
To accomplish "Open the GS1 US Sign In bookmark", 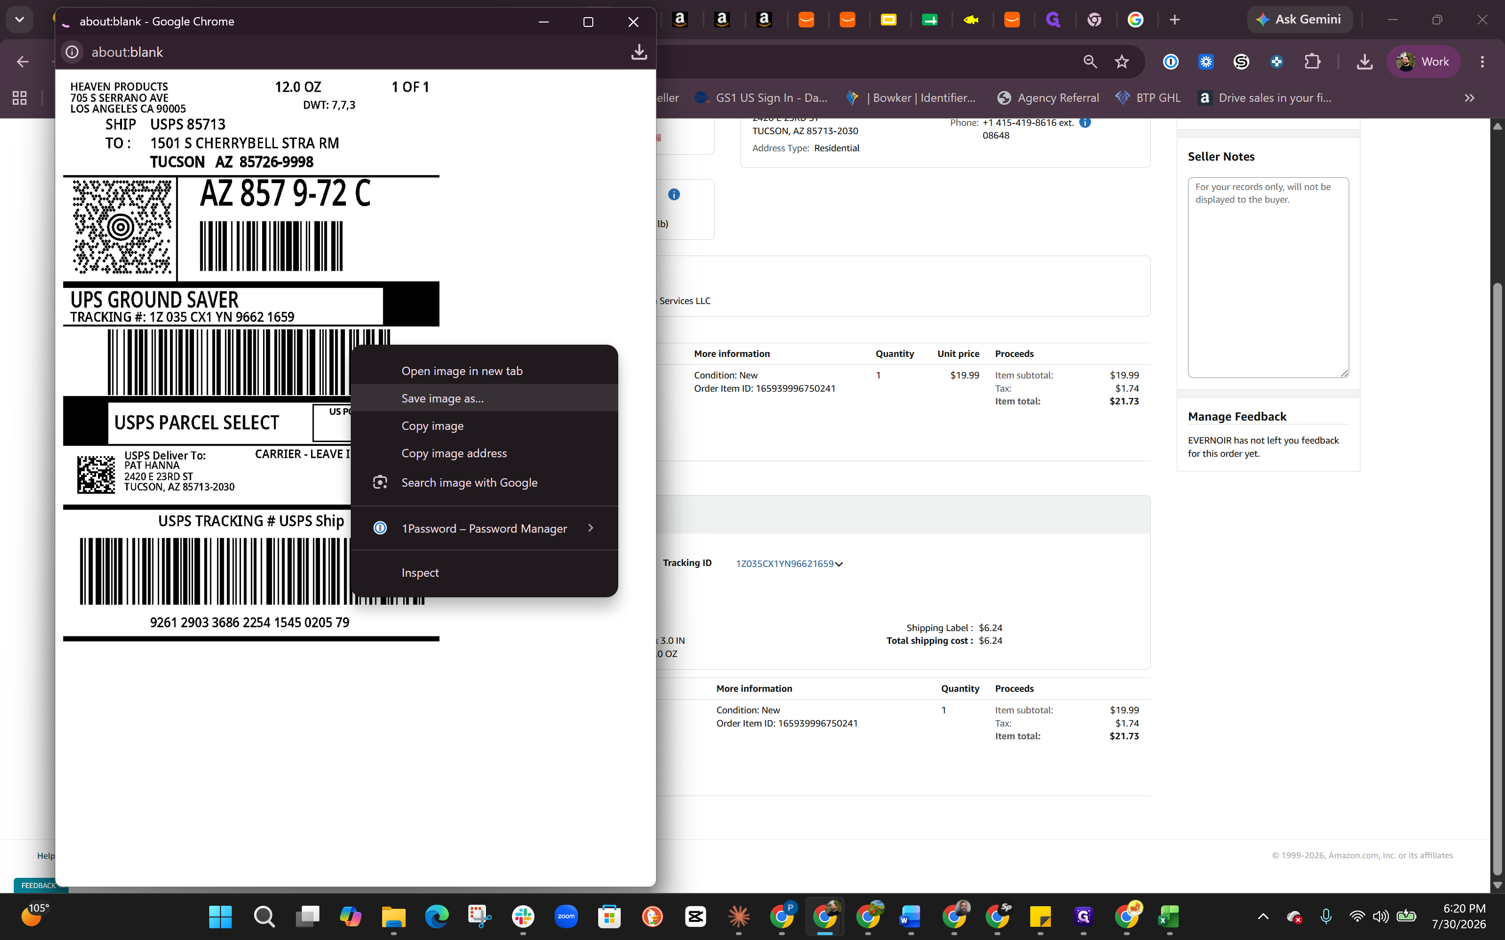I will 762,97.
